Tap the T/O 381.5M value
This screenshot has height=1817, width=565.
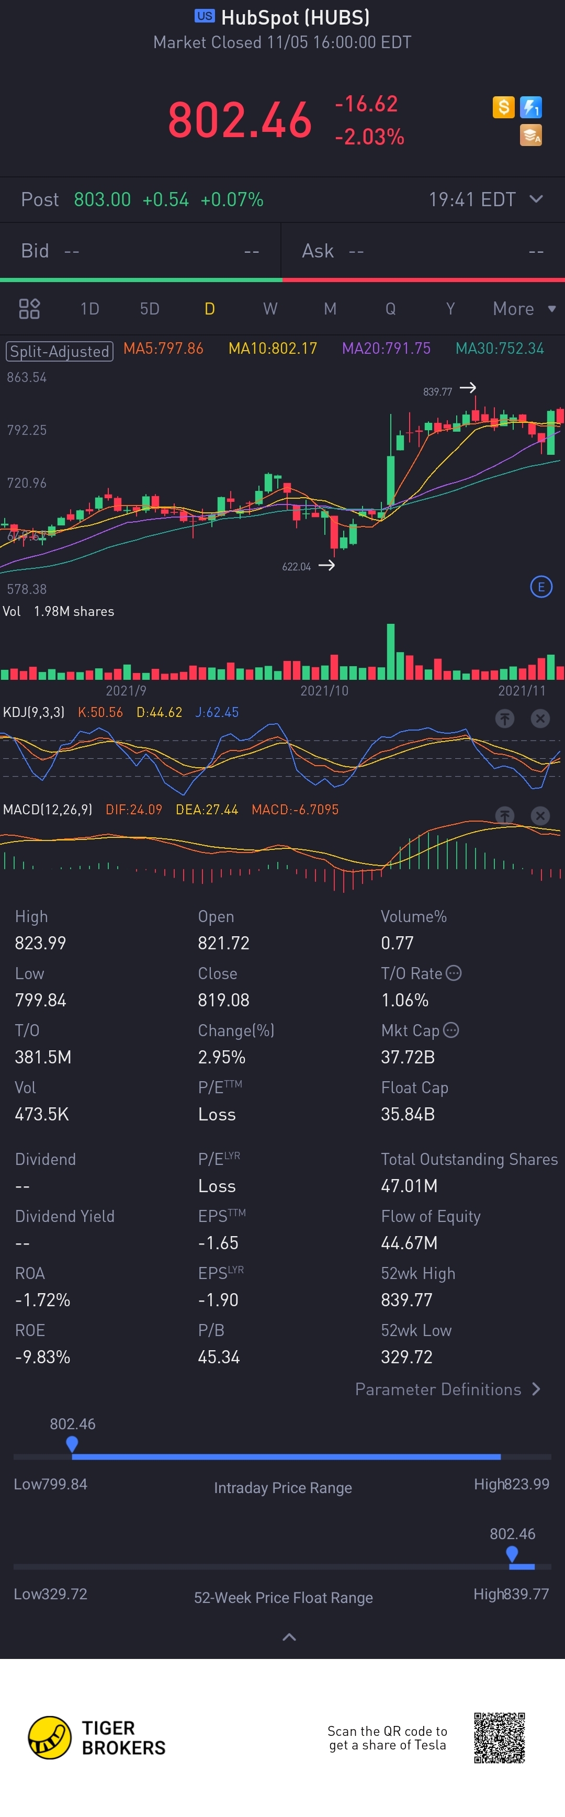point(43,1057)
